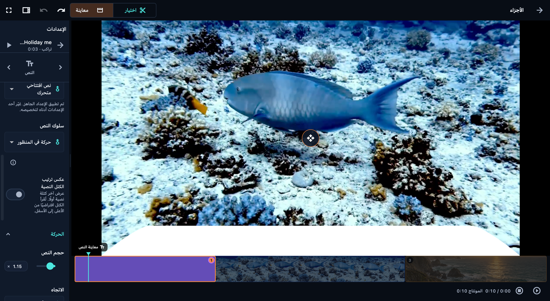This screenshot has width=550, height=301.
Task: Click the المونتاج 0:10 duration label
Action: pos(470,291)
